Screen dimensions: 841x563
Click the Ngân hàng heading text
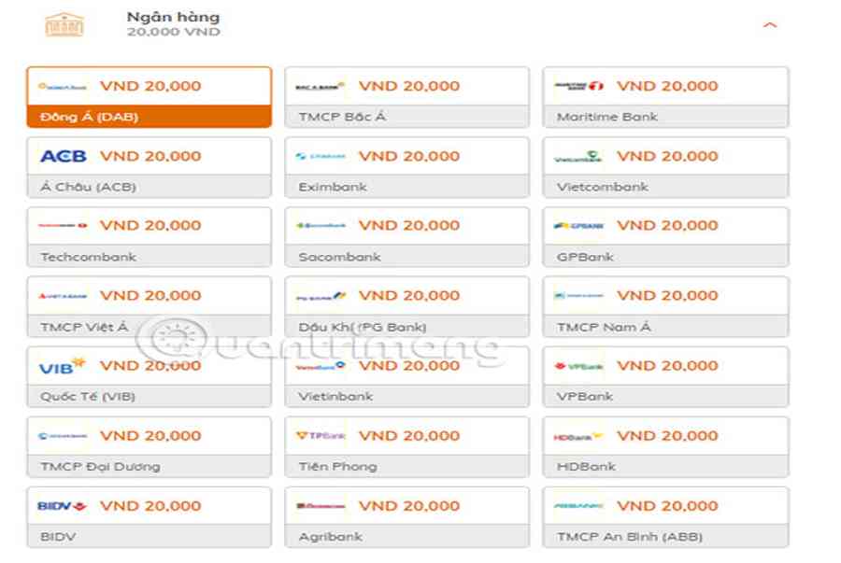173,18
